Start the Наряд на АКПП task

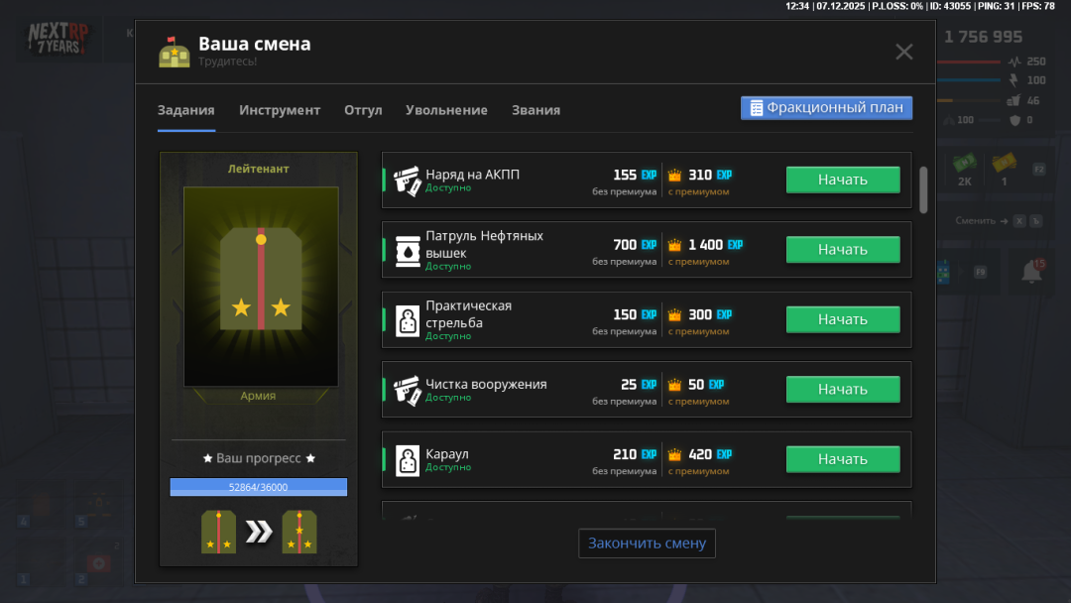click(843, 180)
